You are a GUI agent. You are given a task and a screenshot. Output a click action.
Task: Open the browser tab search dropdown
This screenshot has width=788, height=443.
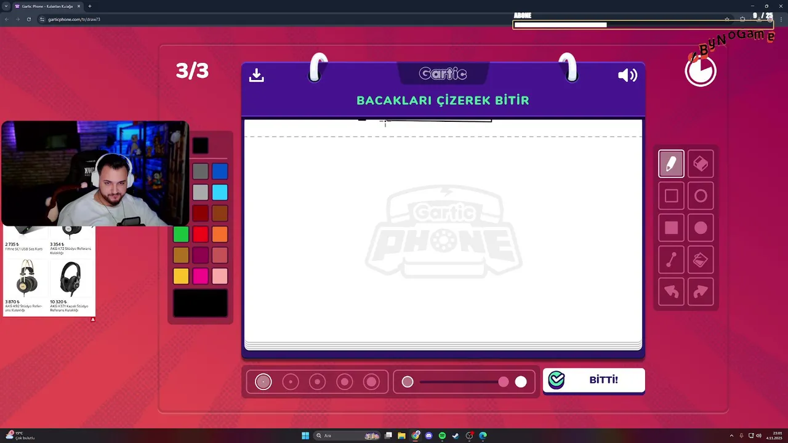(x=6, y=6)
